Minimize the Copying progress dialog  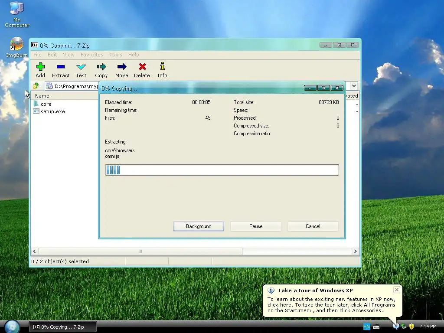click(x=310, y=88)
